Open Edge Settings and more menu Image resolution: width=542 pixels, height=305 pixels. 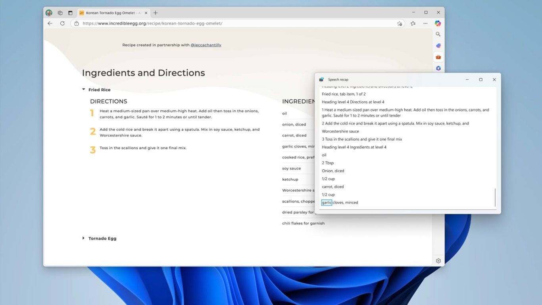click(x=425, y=23)
